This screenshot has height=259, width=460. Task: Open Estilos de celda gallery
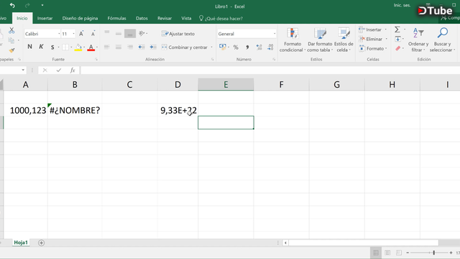[344, 40]
